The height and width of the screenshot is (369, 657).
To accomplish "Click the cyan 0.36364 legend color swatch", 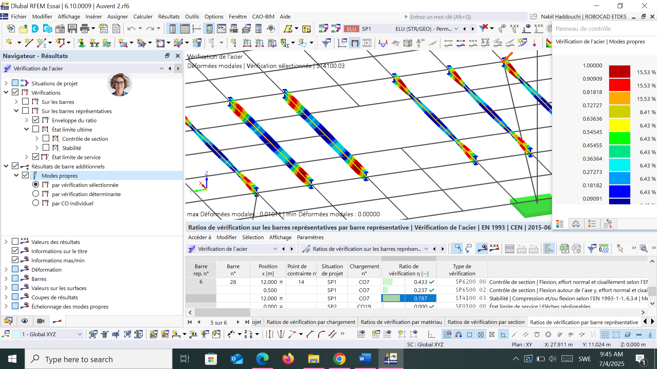I will click(619, 165).
